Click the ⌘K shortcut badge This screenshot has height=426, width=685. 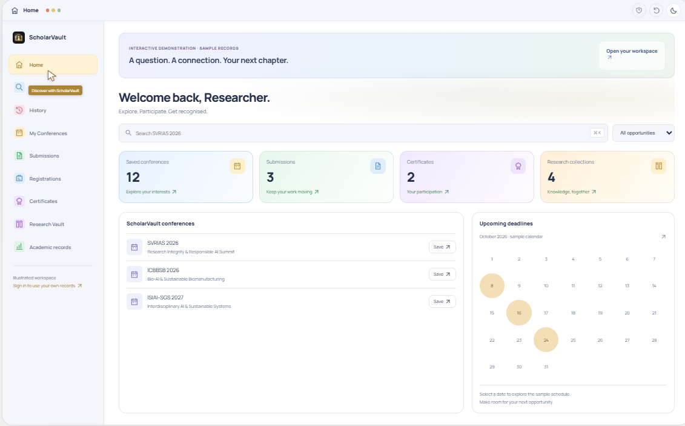(597, 133)
